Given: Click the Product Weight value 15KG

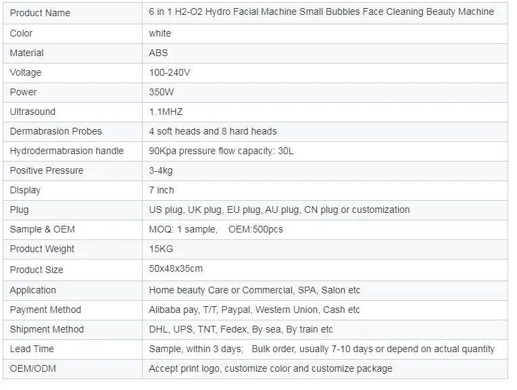Looking at the screenshot, I should pos(161,249).
